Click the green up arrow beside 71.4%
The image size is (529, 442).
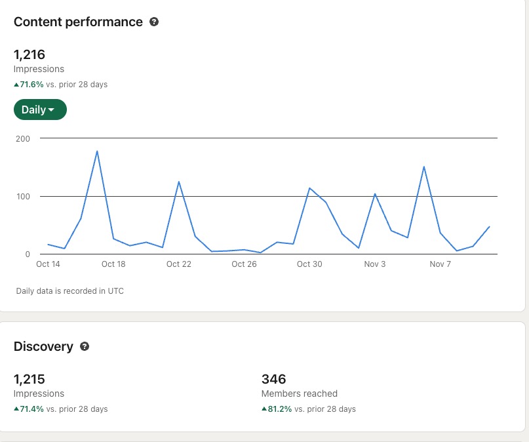point(16,409)
